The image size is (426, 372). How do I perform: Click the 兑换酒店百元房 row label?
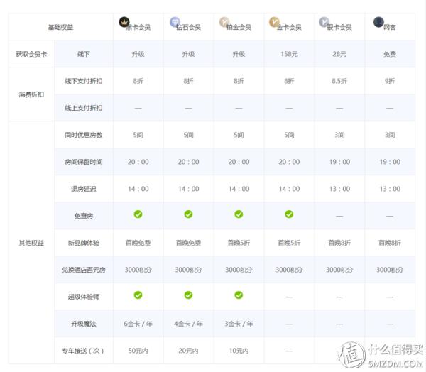tap(83, 270)
